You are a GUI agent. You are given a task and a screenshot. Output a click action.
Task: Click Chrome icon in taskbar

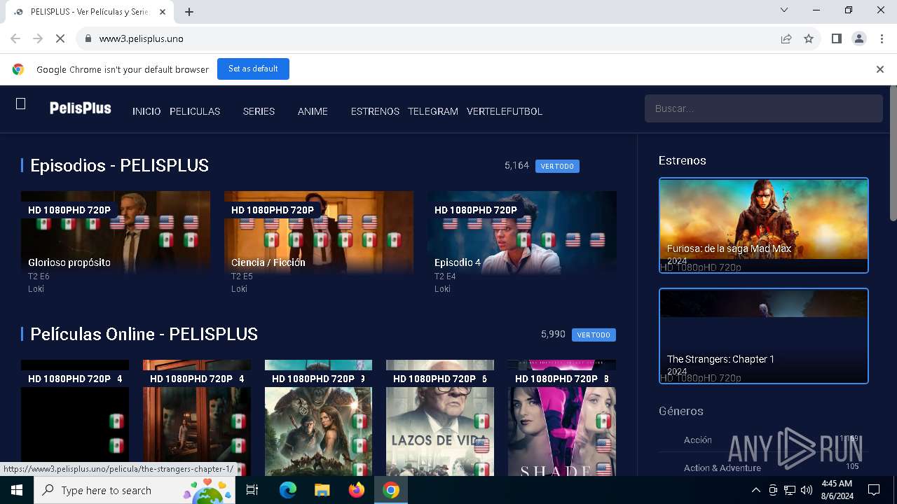click(391, 490)
